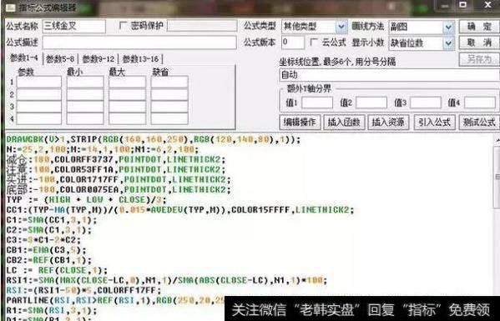
Task: Click the 底部 code line with COLOR0075EA
Action: (119, 189)
